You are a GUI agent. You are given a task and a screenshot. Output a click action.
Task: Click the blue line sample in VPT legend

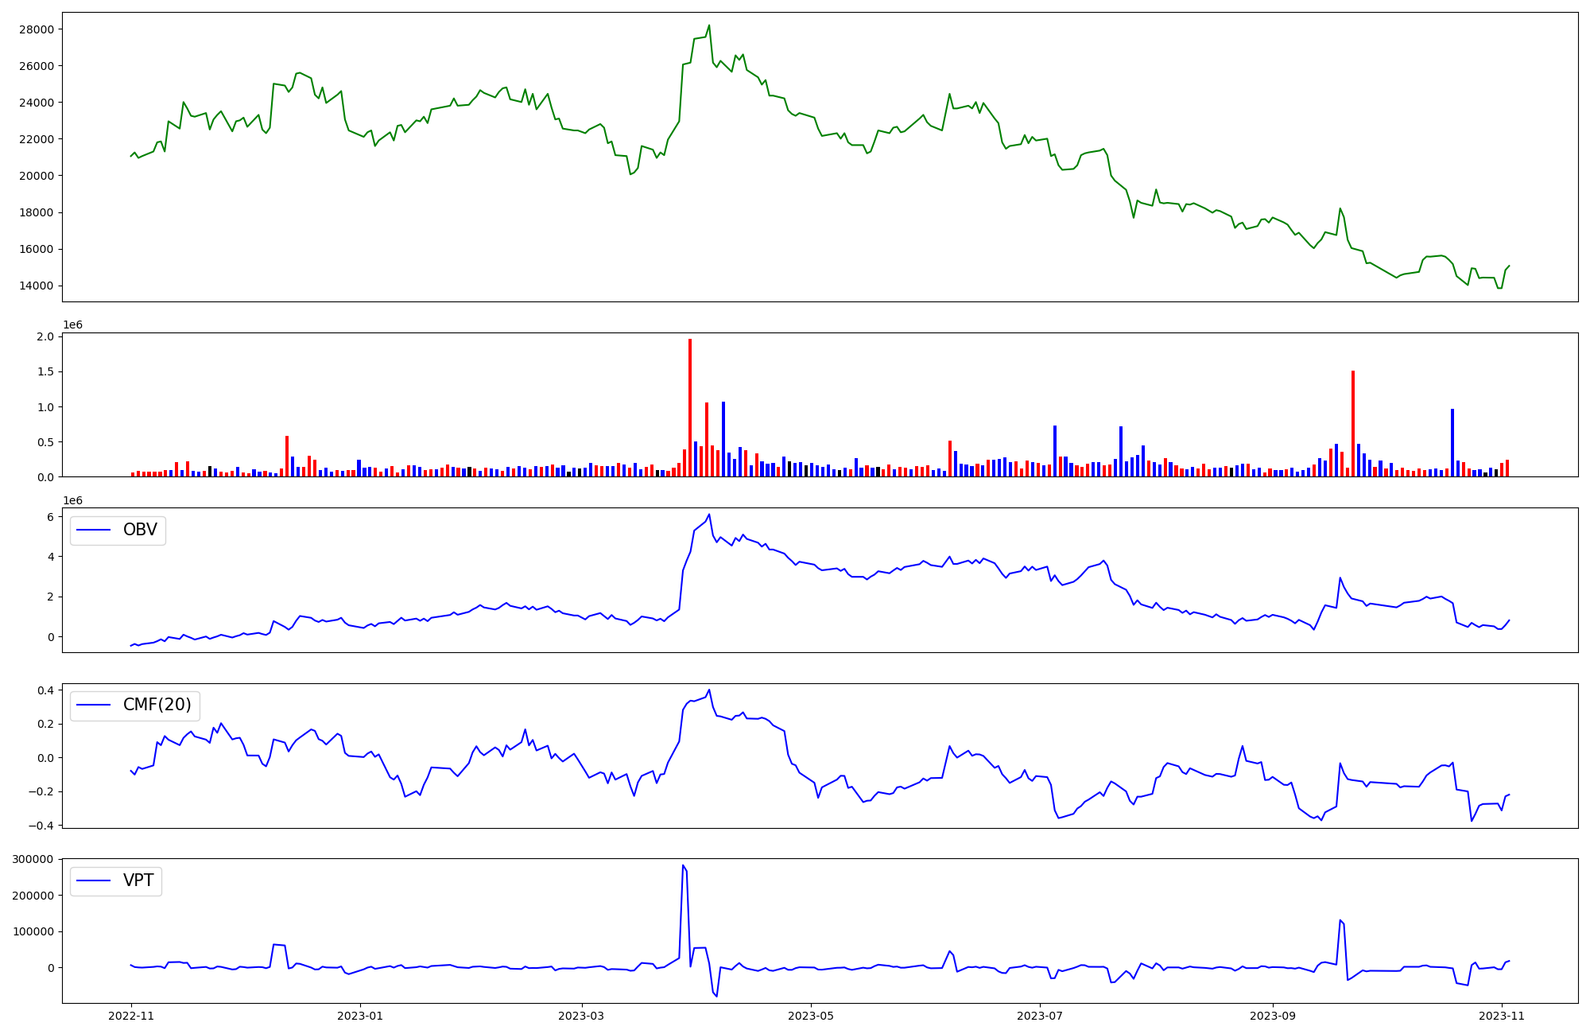click(x=93, y=881)
